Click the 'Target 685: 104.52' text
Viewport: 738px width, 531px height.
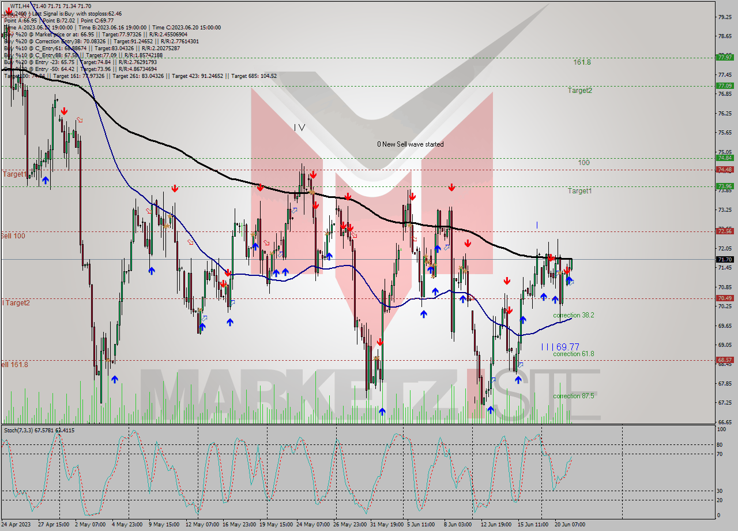pos(254,76)
